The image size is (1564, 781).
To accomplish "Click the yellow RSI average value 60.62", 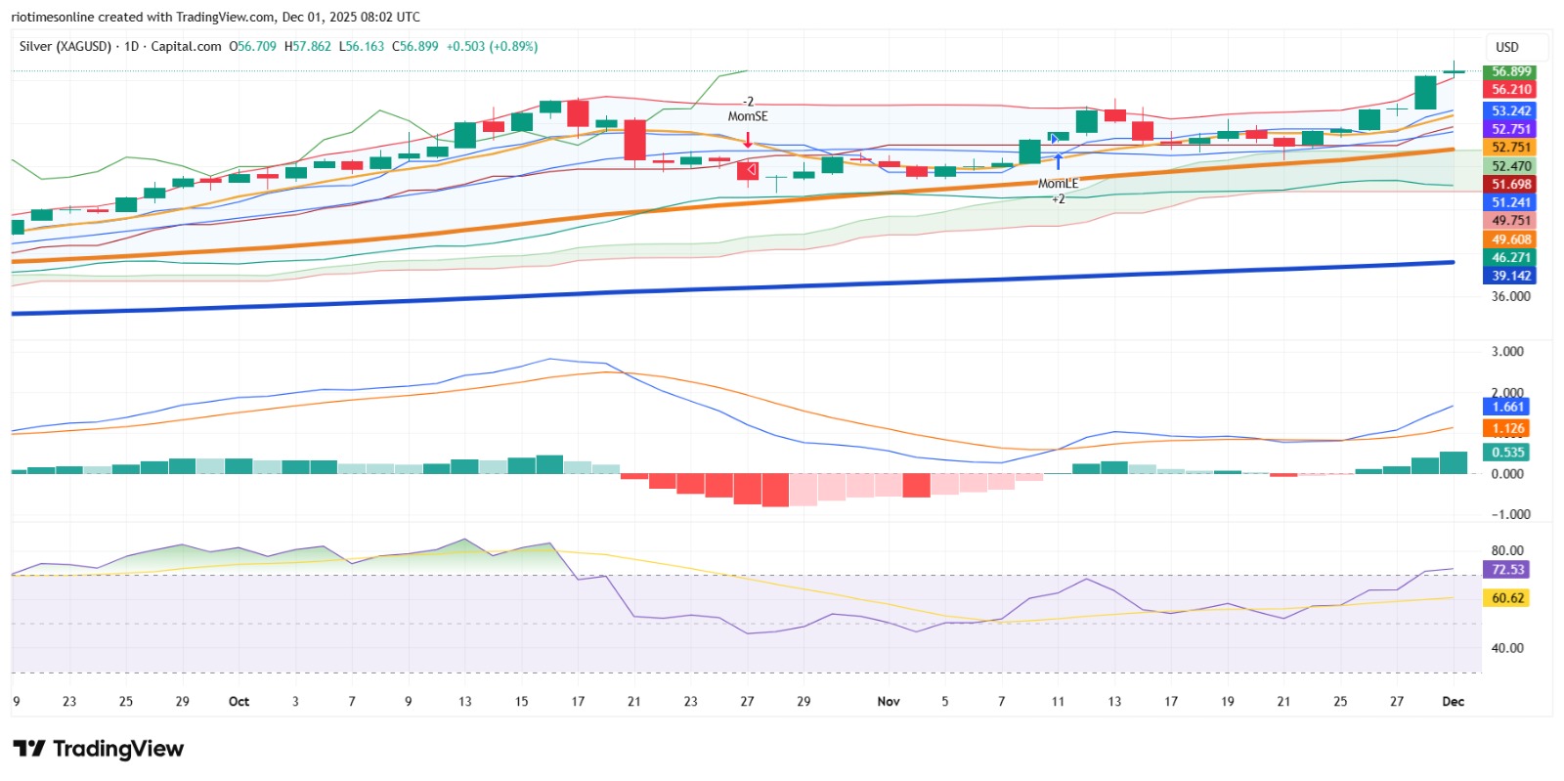I will 1507,598.
